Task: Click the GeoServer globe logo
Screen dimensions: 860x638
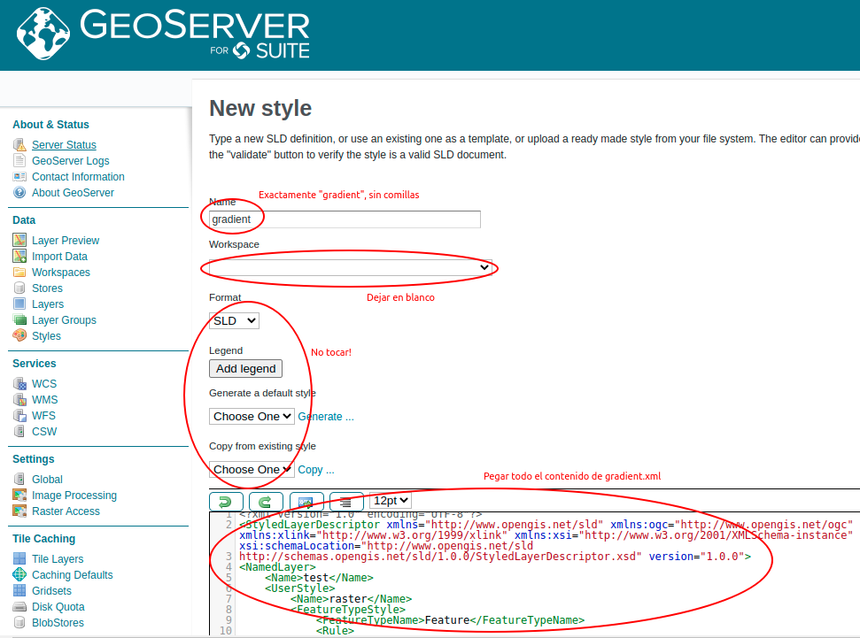Action: tap(43, 34)
